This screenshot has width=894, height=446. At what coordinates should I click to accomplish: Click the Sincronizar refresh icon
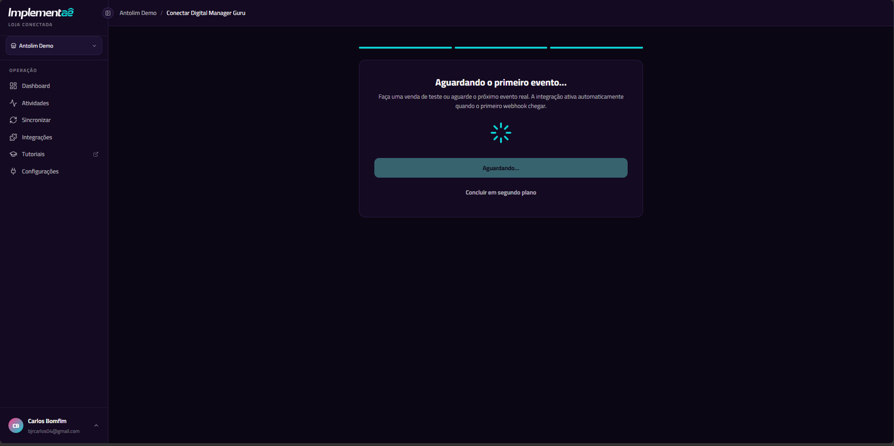[x=14, y=120]
